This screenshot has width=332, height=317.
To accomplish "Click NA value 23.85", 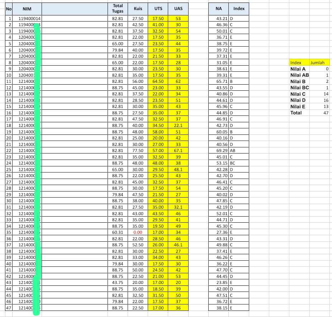I will tap(222, 283).
